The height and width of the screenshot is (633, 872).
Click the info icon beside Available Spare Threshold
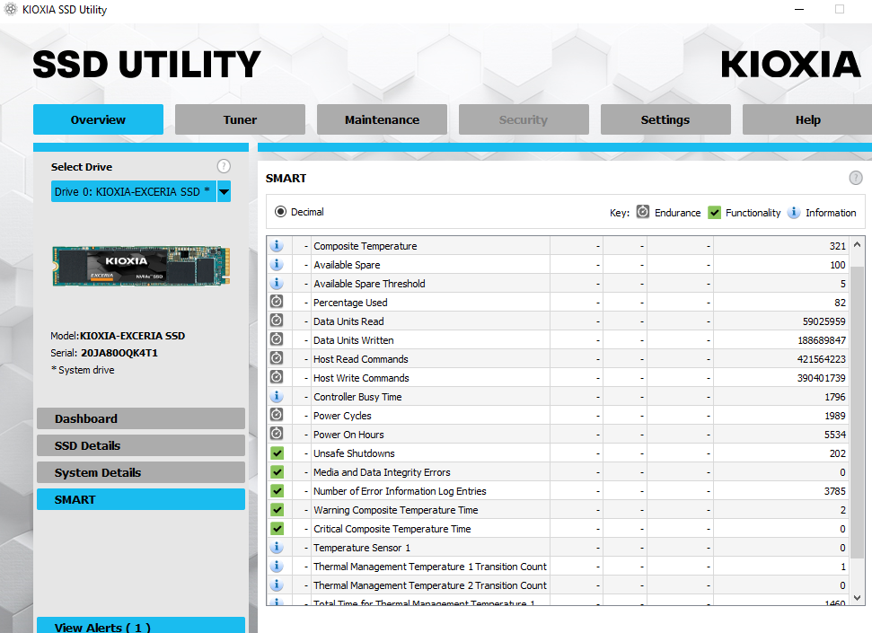[277, 283]
